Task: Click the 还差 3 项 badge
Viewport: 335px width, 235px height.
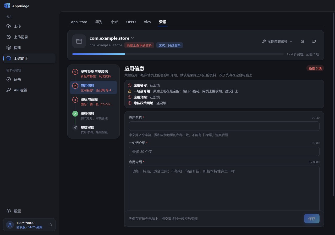Action: point(315,68)
